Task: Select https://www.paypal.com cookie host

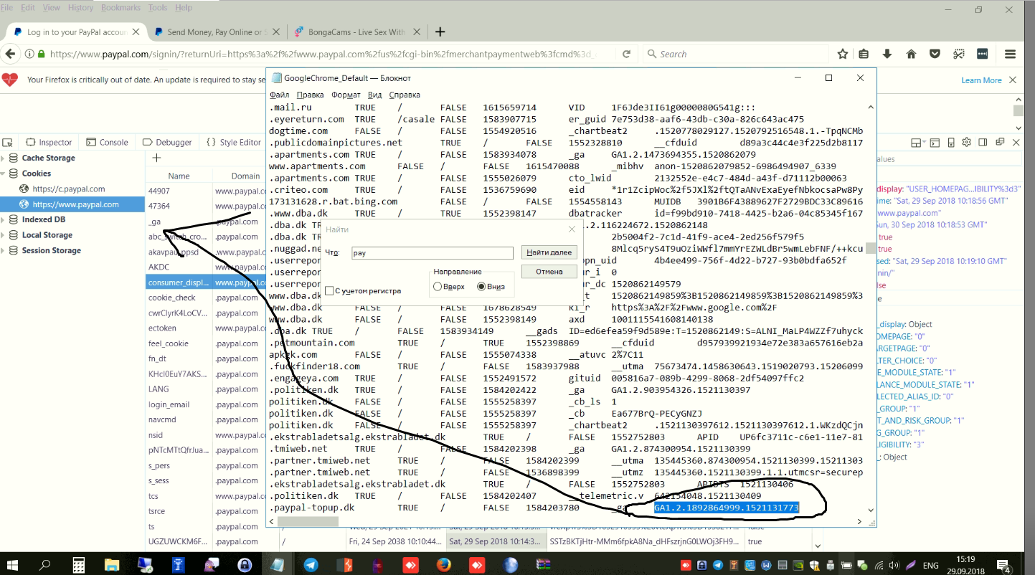Action: (75, 204)
